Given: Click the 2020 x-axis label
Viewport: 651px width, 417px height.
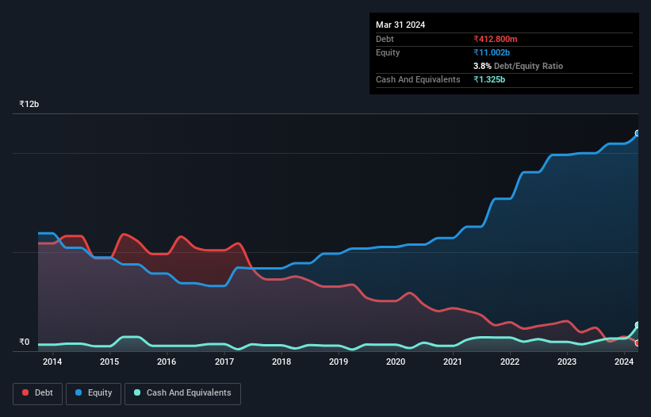Looking at the screenshot, I should (x=396, y=362).
